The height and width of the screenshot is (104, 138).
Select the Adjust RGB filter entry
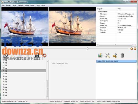[x=116, y=61]
